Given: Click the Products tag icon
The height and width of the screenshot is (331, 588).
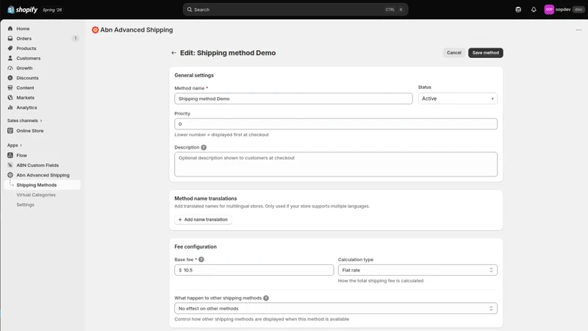Looking at the screenshot, I should pos(10,48).
